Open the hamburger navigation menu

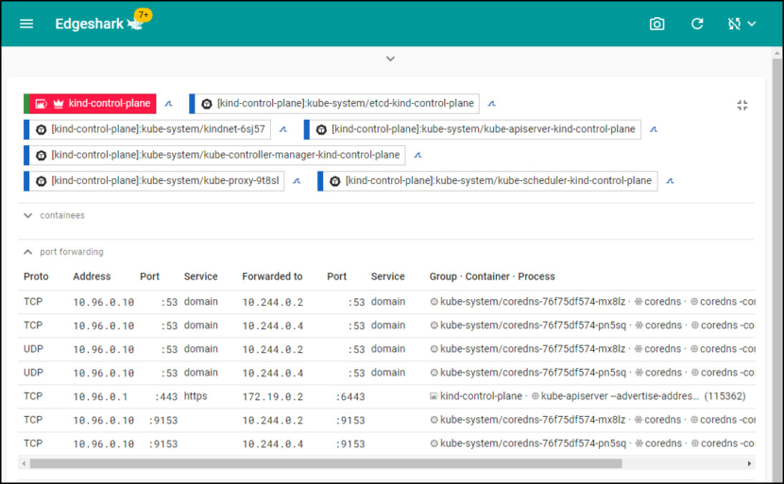(26, 24)
